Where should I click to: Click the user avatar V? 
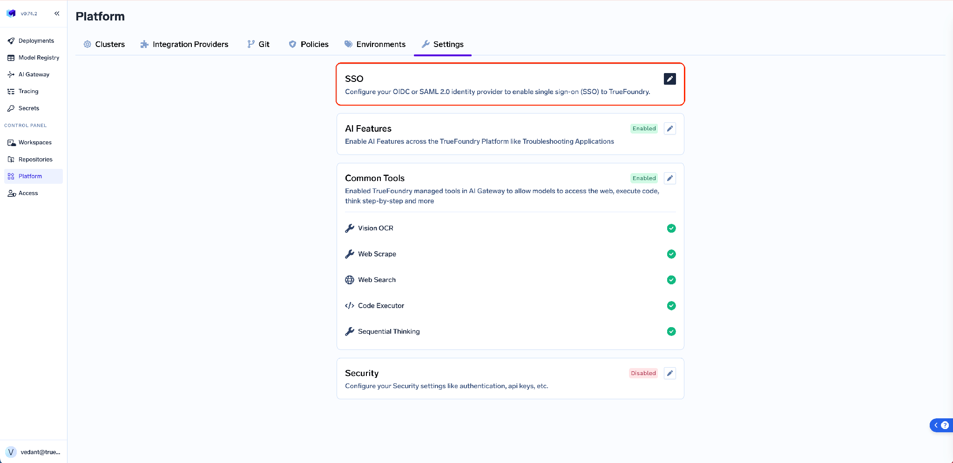(x=11, y=452)
